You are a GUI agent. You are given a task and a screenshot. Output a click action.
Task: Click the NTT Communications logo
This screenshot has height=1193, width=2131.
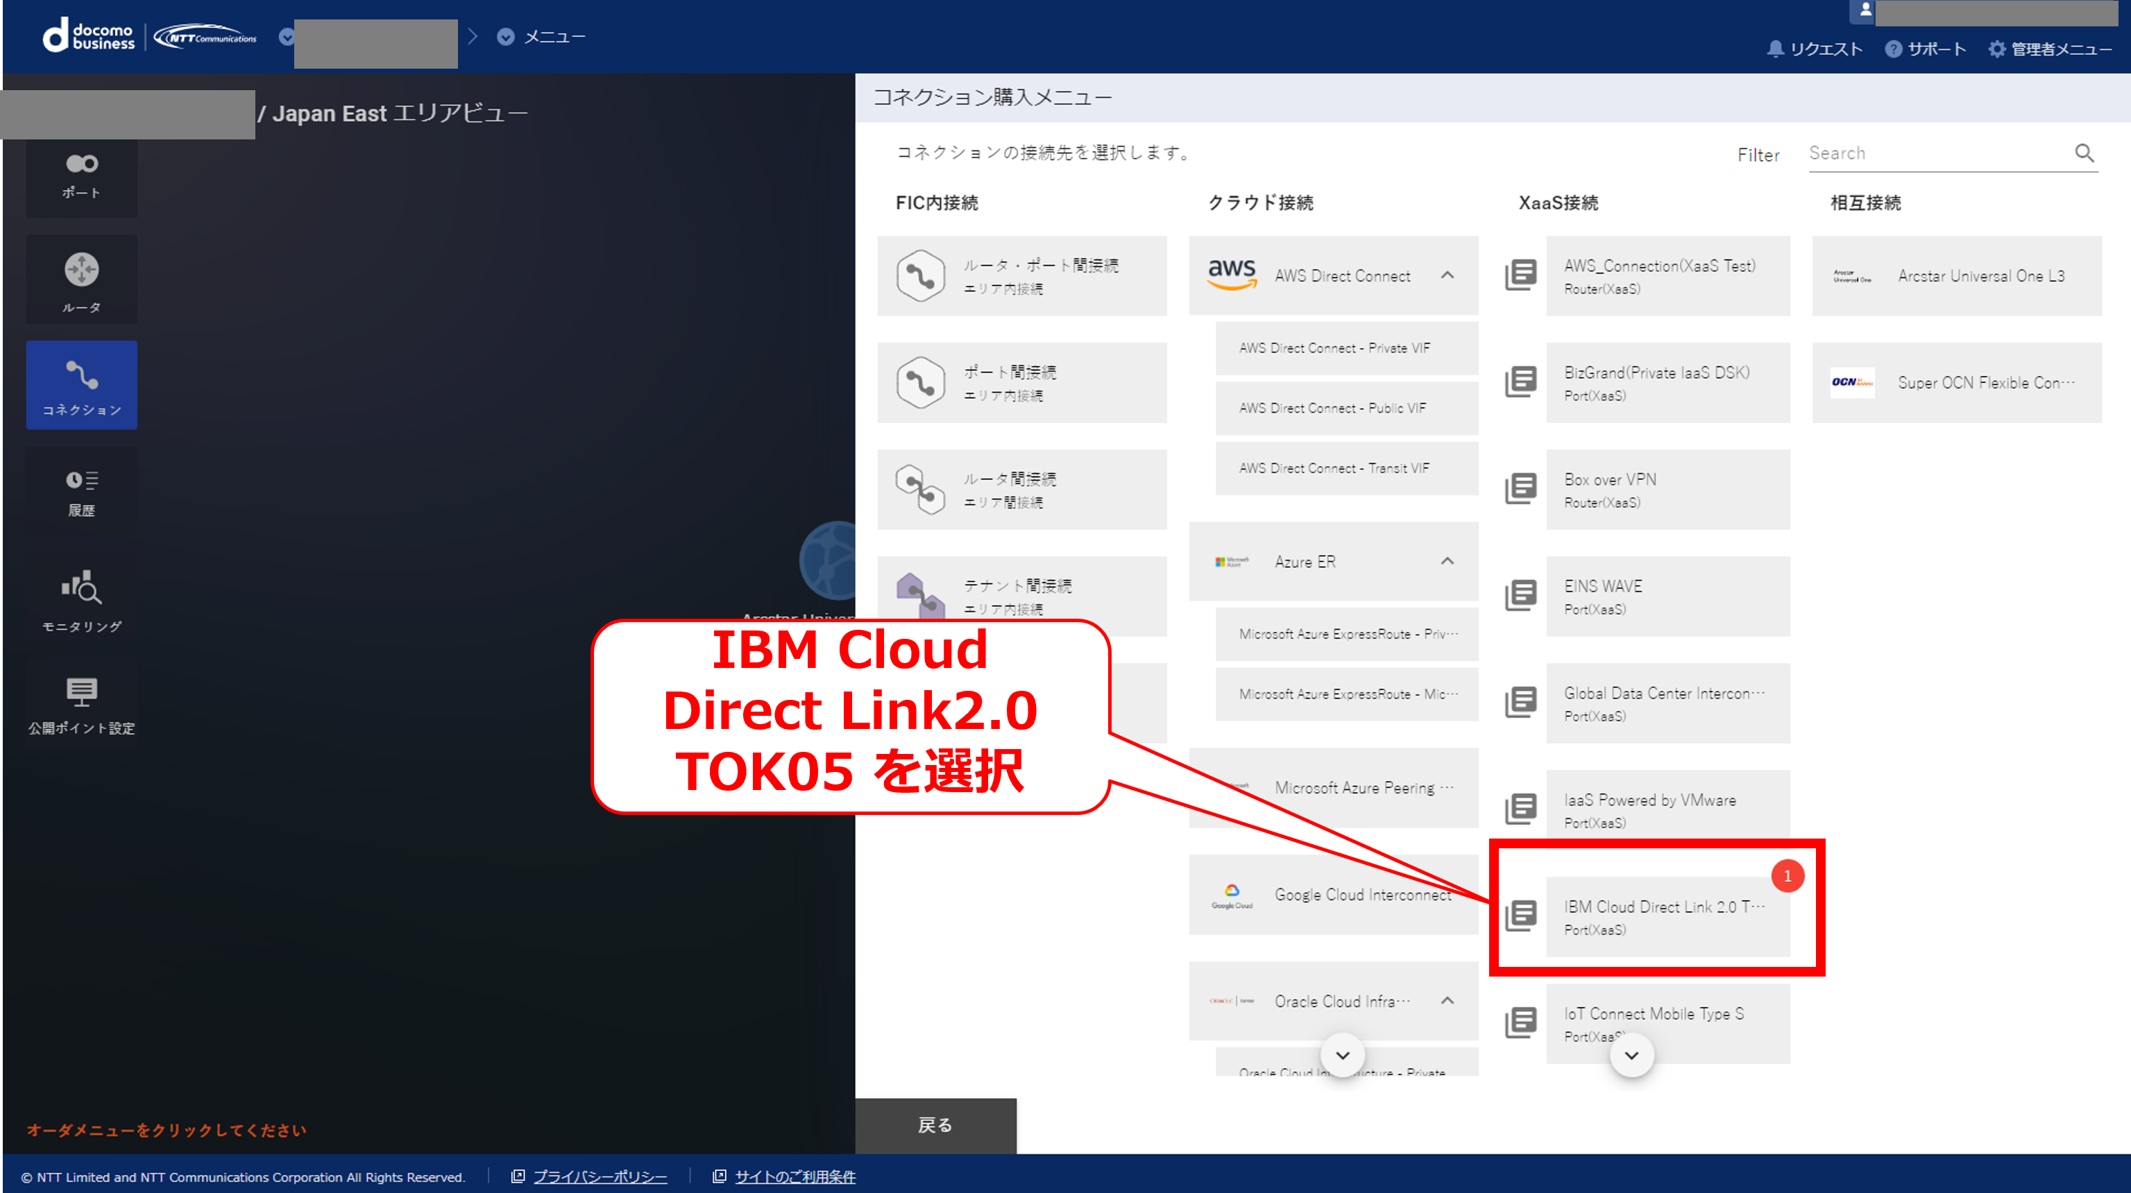[x=205, y=37]
